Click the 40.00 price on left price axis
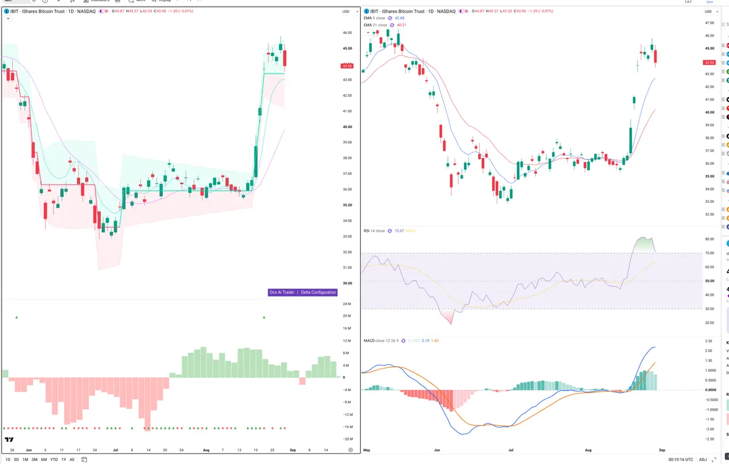Viewport: 729px width, 464px height. tap(347, 127)
